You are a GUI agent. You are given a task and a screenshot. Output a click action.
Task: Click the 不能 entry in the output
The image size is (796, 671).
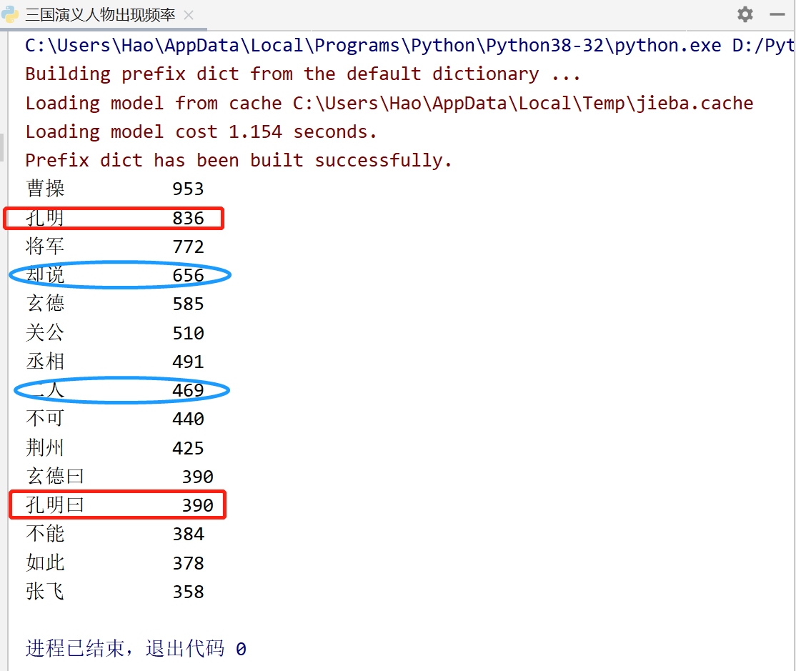point(45,534)
